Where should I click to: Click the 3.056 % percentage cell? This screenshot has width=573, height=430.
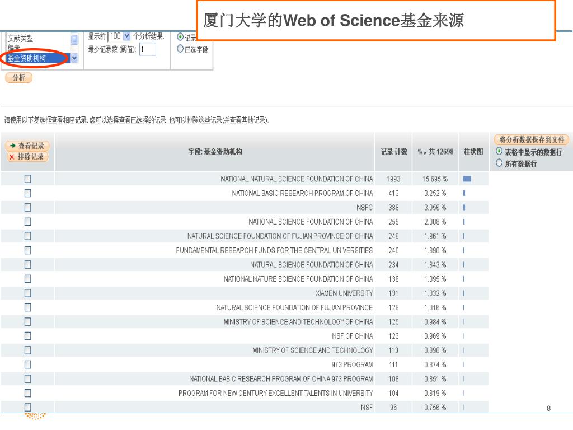click(x=435, y=208)
